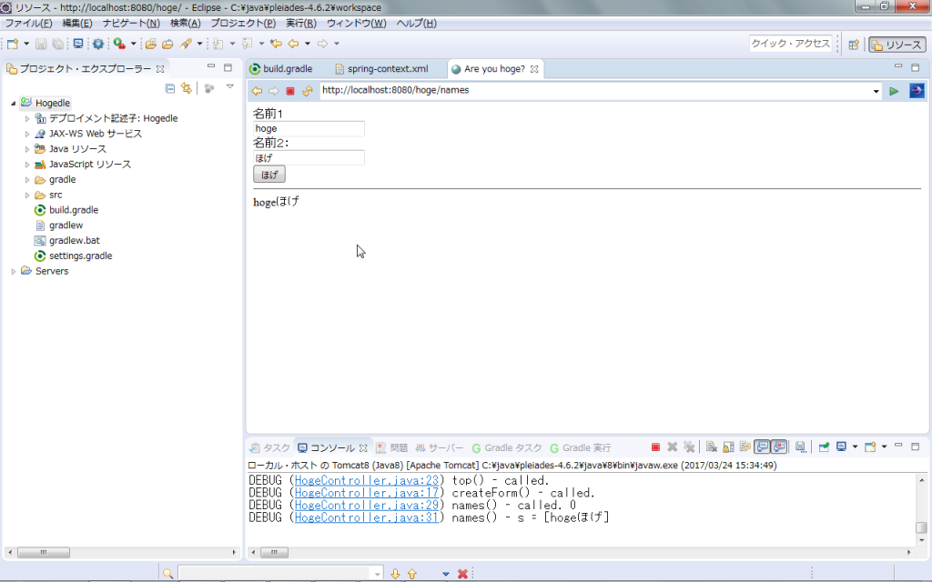Click the Open Type folder icon
The image size is (932, 582).
(x=151, y=44)
